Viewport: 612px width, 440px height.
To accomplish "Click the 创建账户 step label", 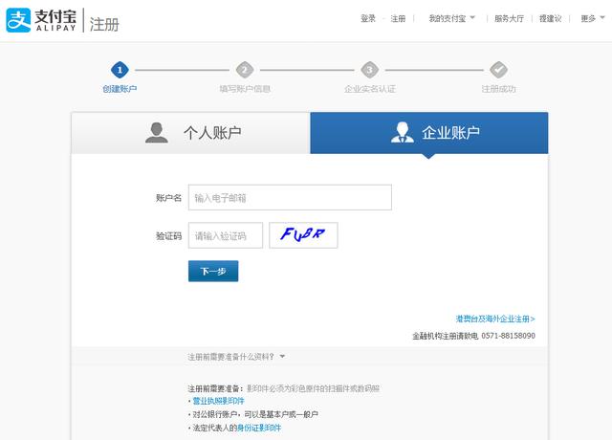I will (x=120, y=89).
